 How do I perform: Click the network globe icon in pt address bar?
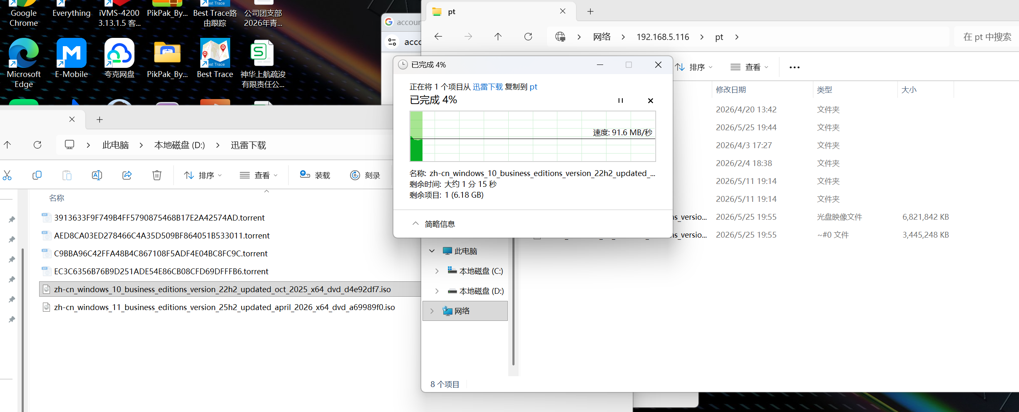[560, 37]
